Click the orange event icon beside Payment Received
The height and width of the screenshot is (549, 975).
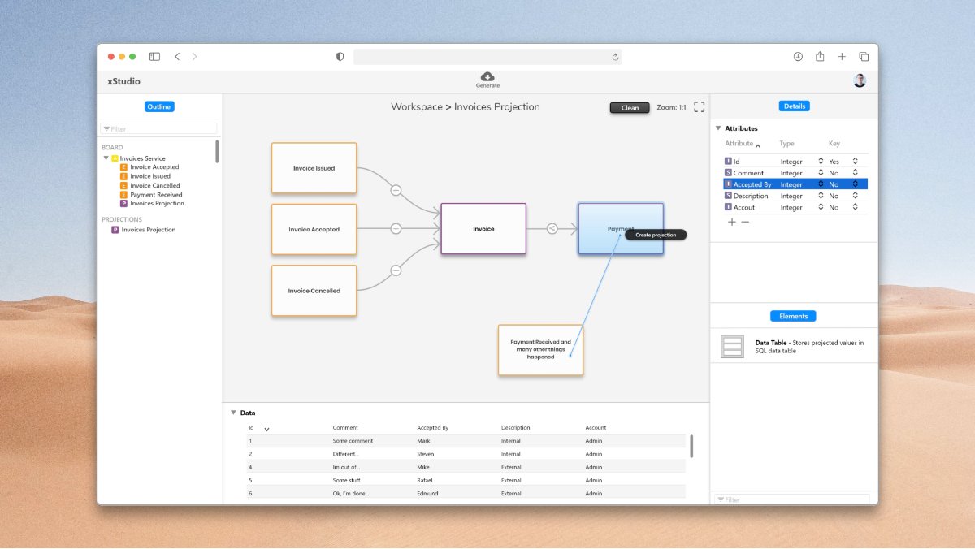(124, 194)
